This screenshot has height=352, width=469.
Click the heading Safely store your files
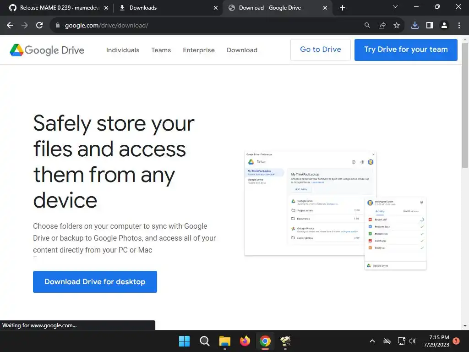[x=114, y=162]
